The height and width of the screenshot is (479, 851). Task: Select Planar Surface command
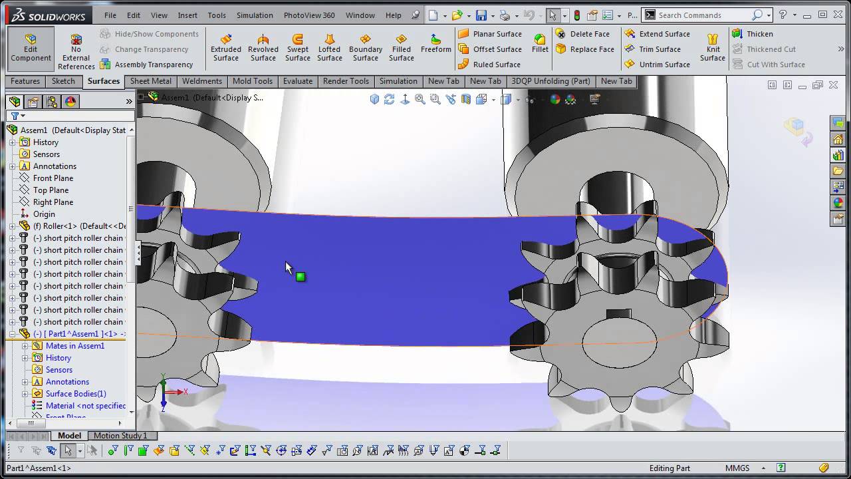point(490,34)
